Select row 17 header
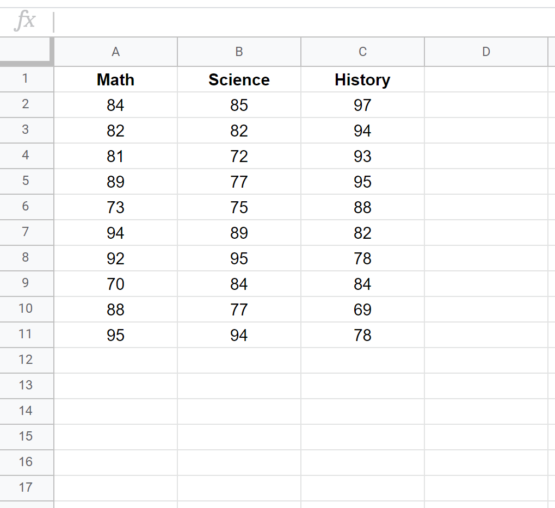The image size is (555, 508). tap(26, 488)
